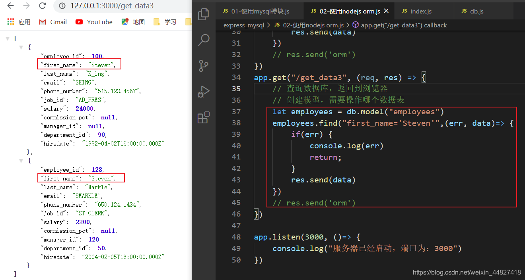Click the "SMARKLE" email value

[87, 196]
